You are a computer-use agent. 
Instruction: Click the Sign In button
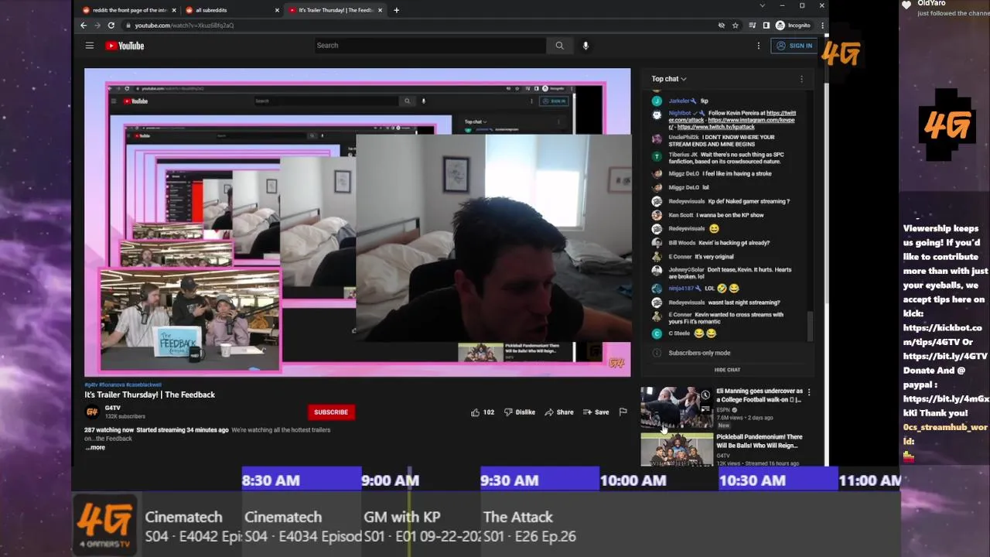click(x=795, y=46)
